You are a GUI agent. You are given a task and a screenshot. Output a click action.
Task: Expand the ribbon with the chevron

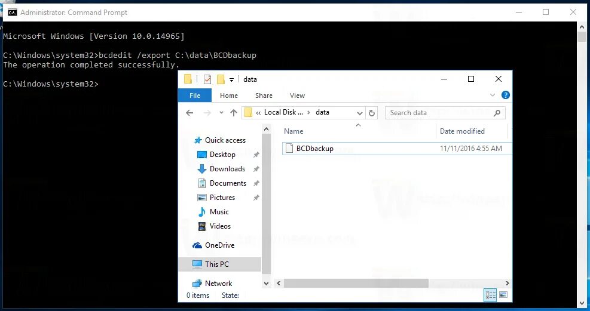click(493, 95)
